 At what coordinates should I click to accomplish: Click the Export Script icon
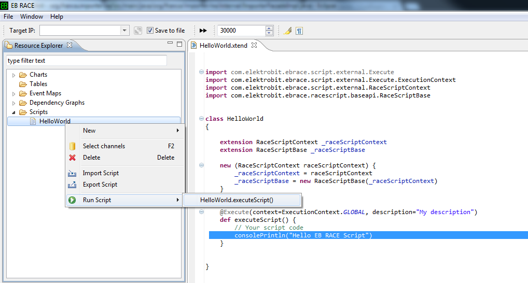[x=72, y=185]
